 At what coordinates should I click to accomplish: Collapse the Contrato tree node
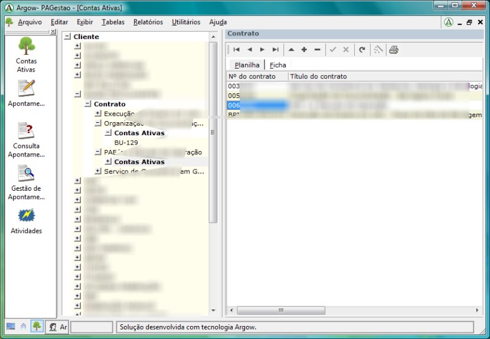[88, 104]
